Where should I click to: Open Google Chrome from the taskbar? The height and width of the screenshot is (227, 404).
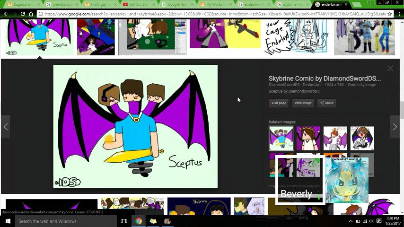139,221
